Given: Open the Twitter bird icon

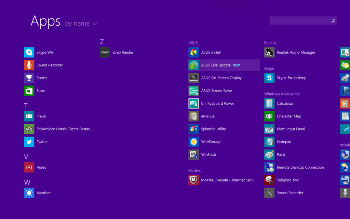Looking at the screenshot, I should (29, 142).
